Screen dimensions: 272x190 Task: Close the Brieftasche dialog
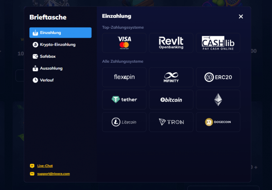(241, 17)
